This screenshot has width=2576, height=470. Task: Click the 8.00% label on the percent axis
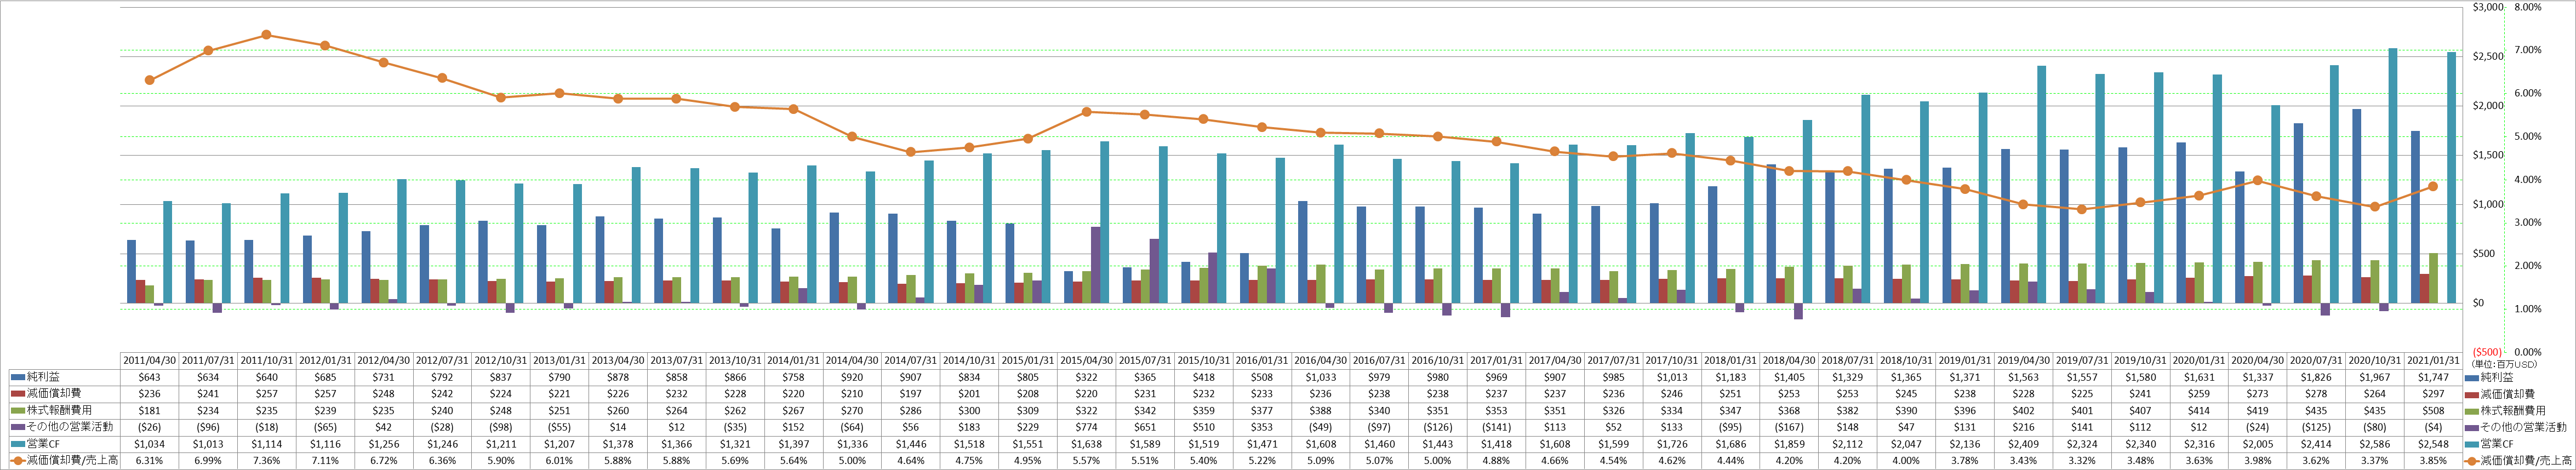(x=2527, y=7)
